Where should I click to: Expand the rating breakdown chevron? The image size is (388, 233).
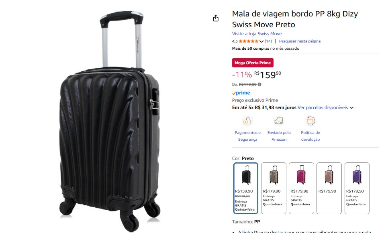(261, 41)
